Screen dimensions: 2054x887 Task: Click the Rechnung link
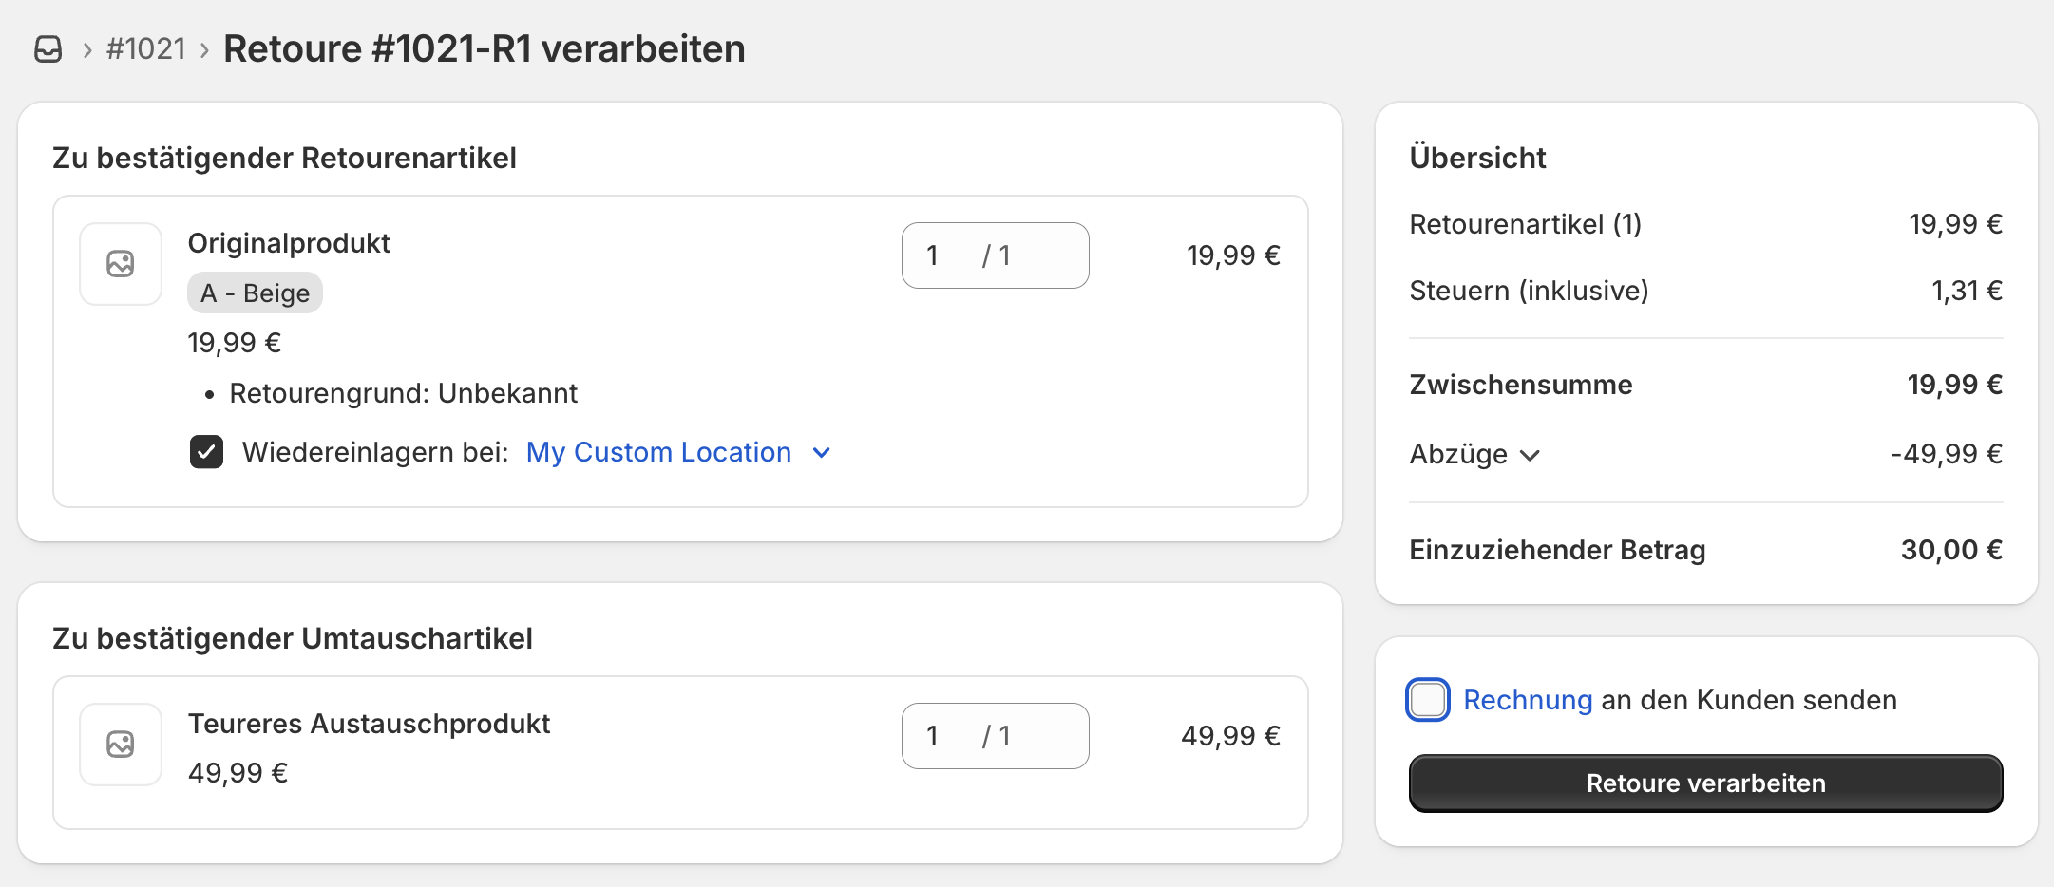(x=1527, y=700)
